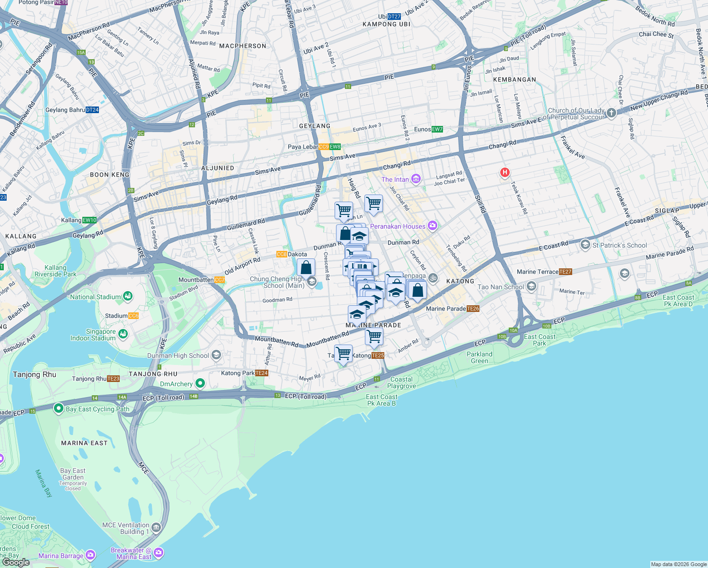Select the BOON KENG district label

(110, 175)
